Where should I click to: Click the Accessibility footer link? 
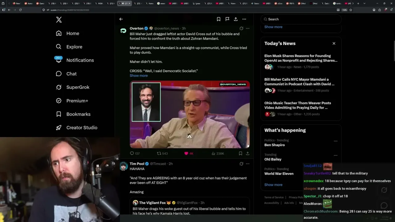tap(272, 203)
